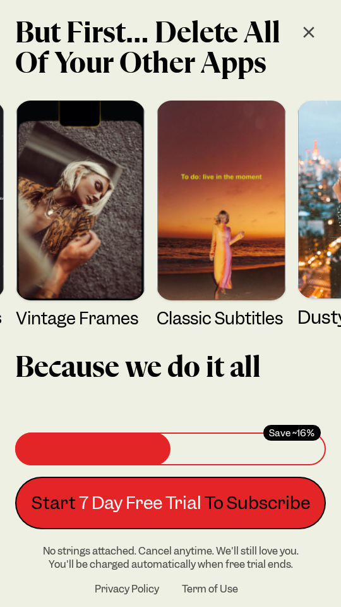Tap the 'No strings attached' fine print

pyautogui.click(x=170, y=551)
